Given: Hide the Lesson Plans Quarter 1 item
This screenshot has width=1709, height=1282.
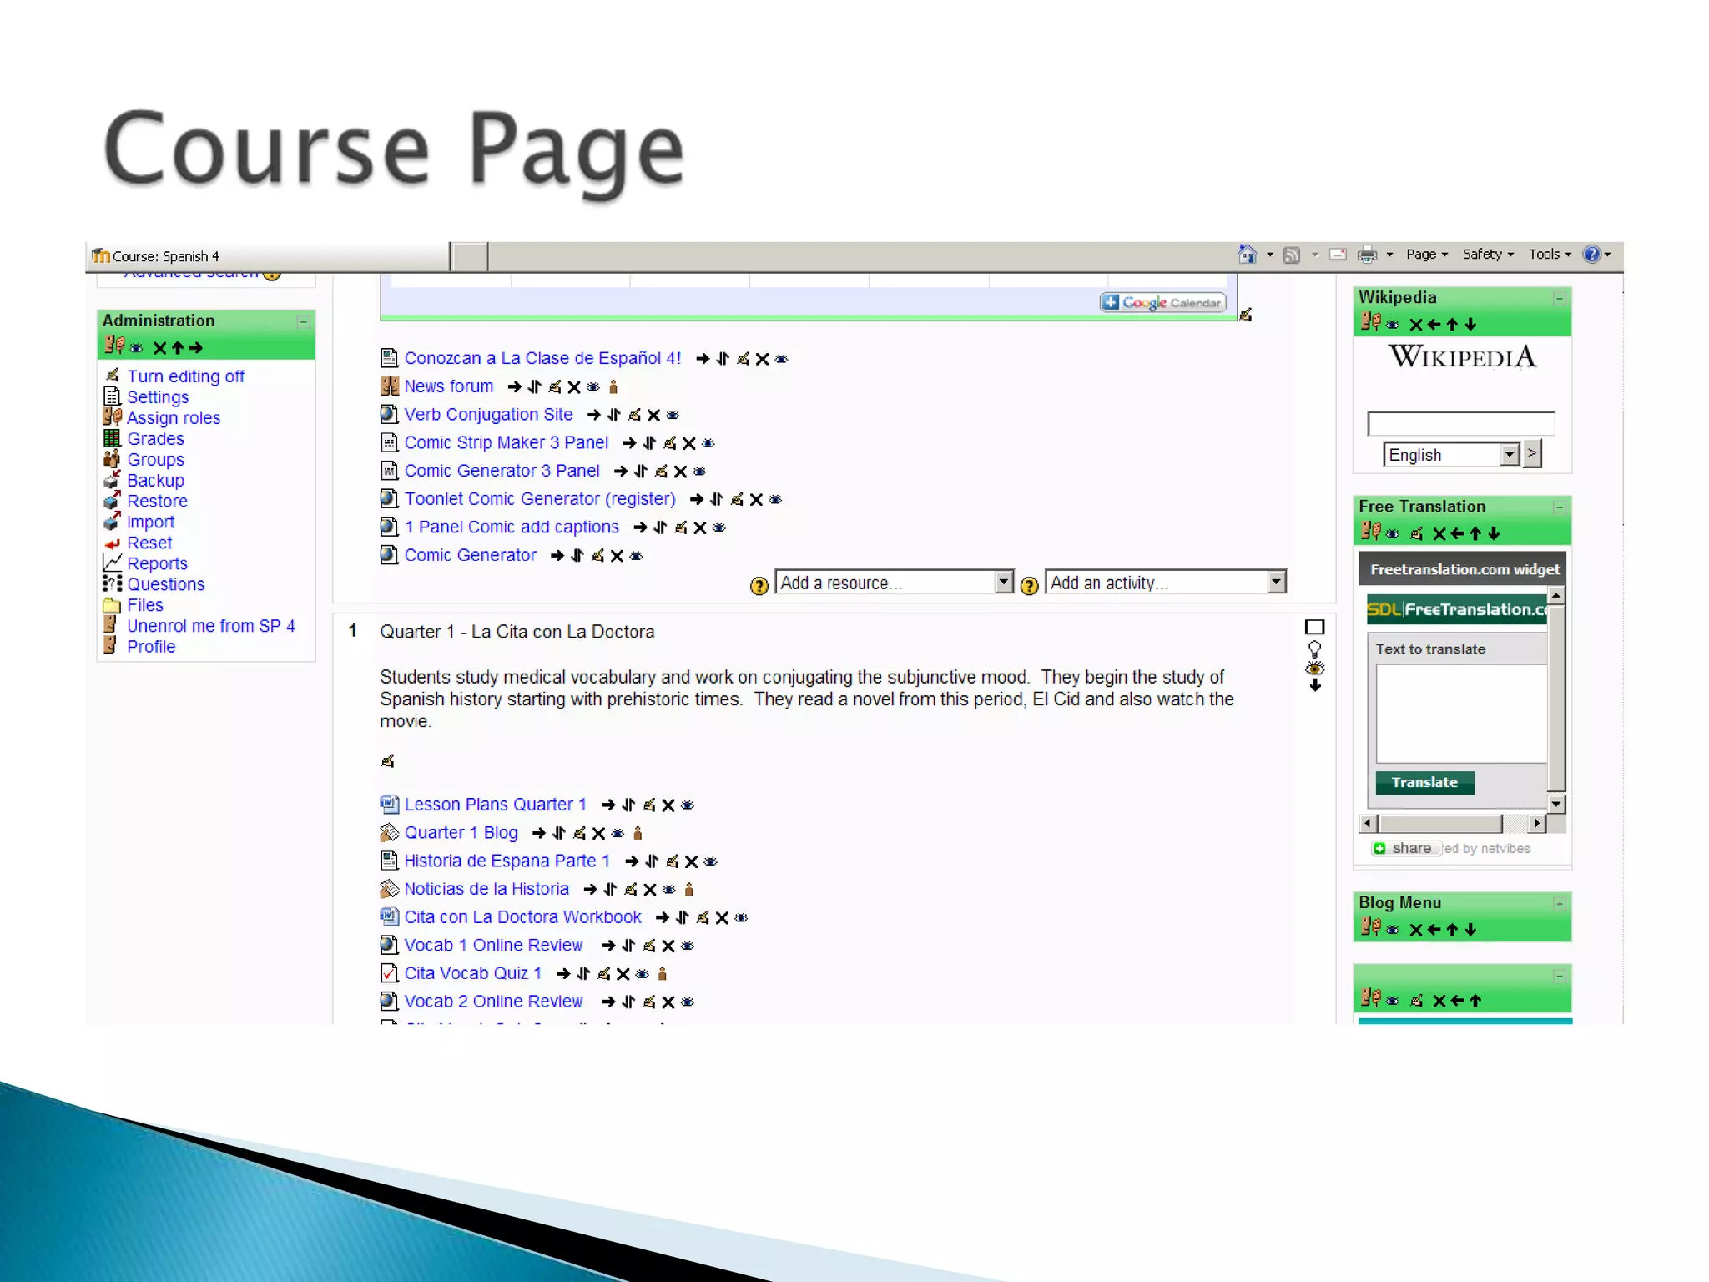Looking at the screenshot, I should [x=688, y=805].
